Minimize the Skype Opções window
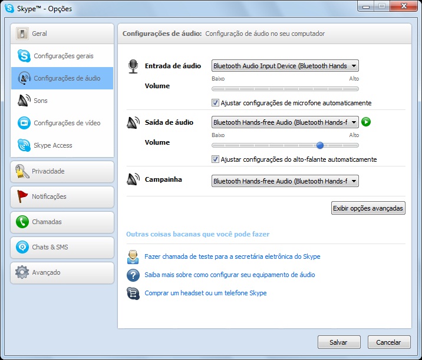This screenshot has height=360, width=422. click(366, 6)
